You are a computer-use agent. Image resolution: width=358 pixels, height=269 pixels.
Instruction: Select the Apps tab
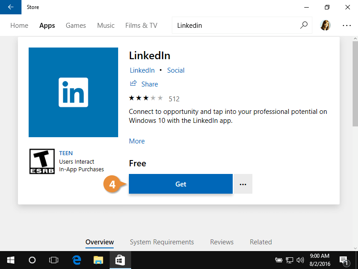tap(47, 26)
